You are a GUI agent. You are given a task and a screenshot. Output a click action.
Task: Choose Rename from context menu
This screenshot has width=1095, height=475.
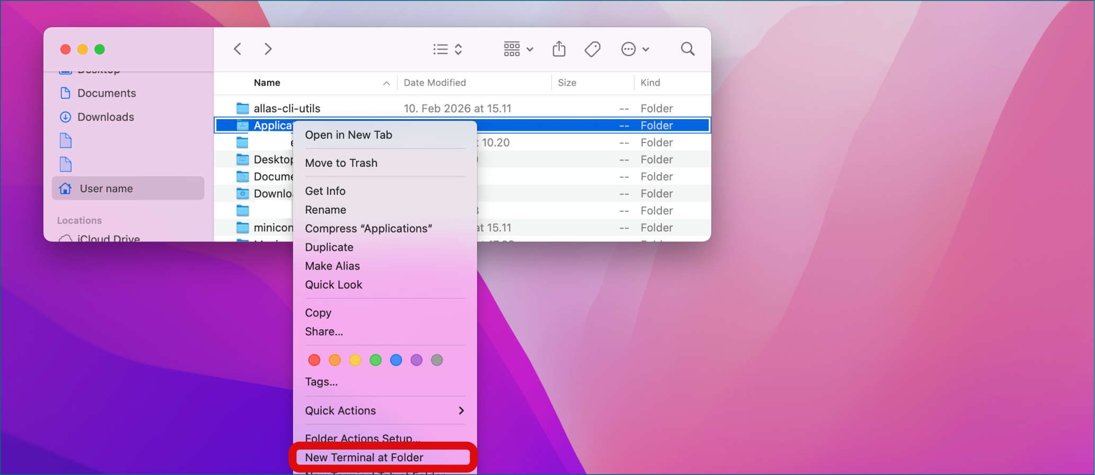[x=325, y=210]
